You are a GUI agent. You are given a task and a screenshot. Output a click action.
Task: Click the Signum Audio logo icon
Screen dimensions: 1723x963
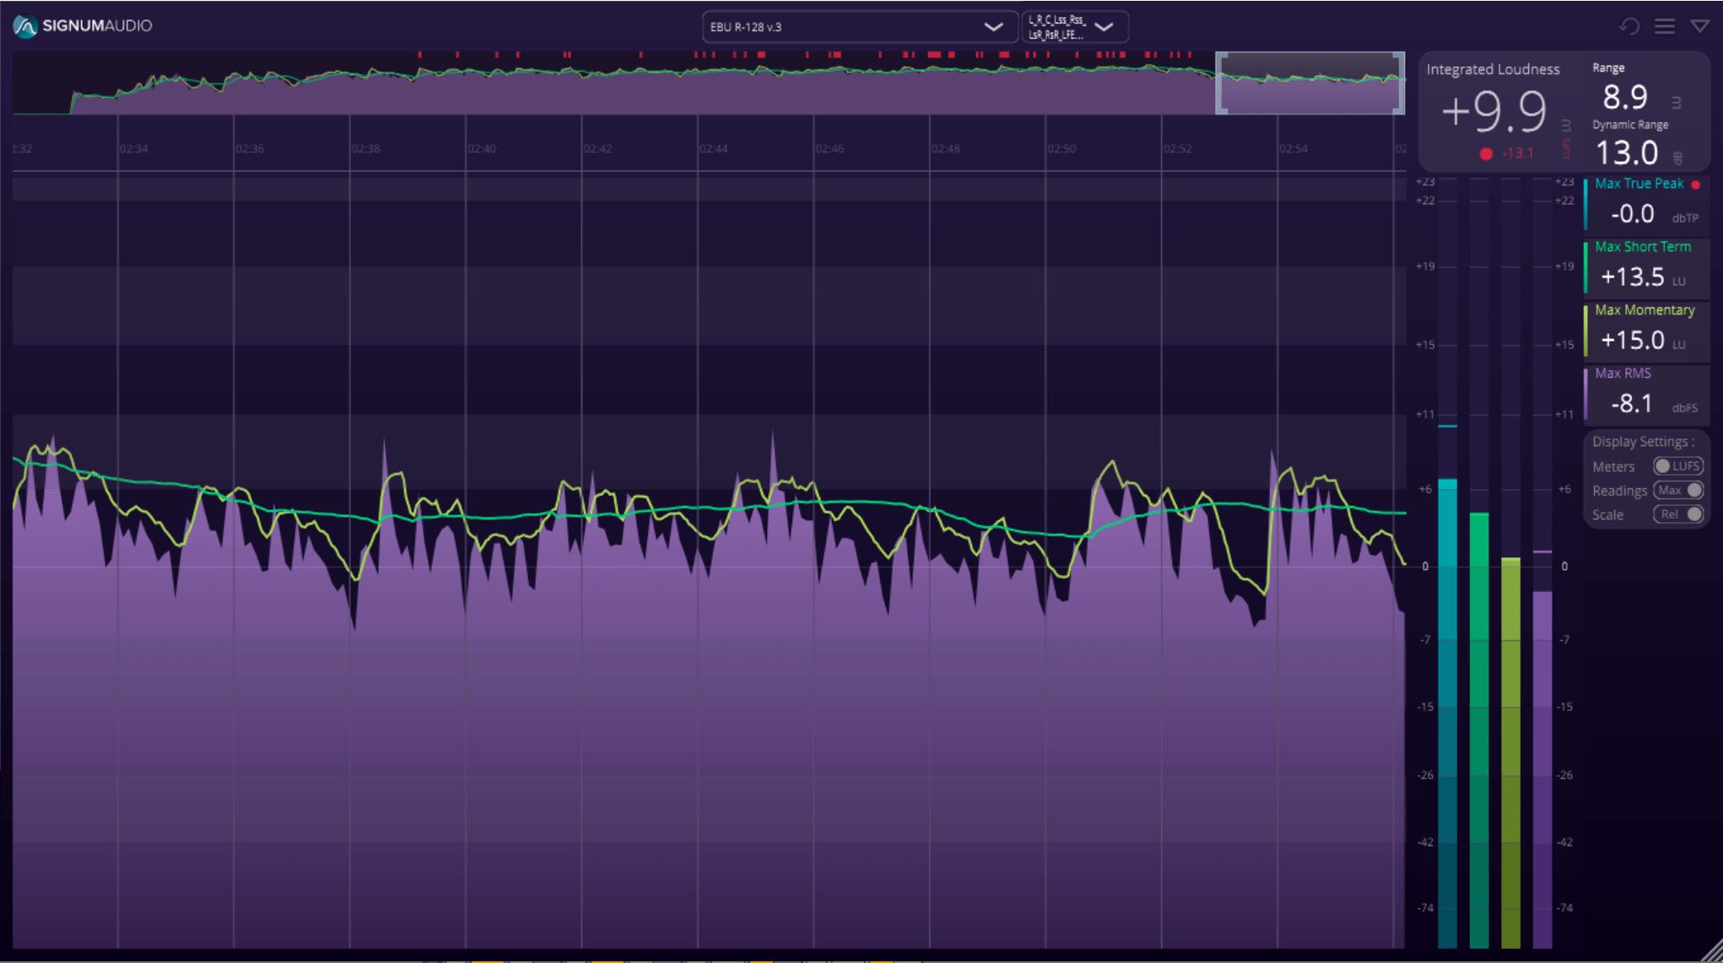pos(24,26)
